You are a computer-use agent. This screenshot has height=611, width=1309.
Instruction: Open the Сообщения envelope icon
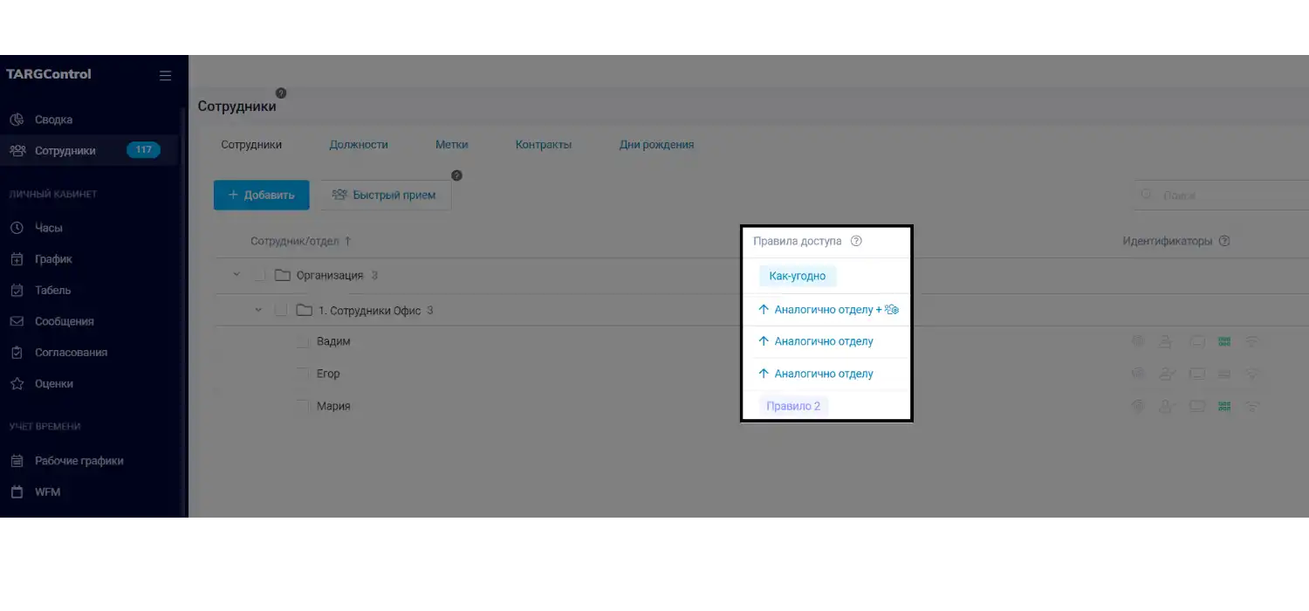[17, 321]
